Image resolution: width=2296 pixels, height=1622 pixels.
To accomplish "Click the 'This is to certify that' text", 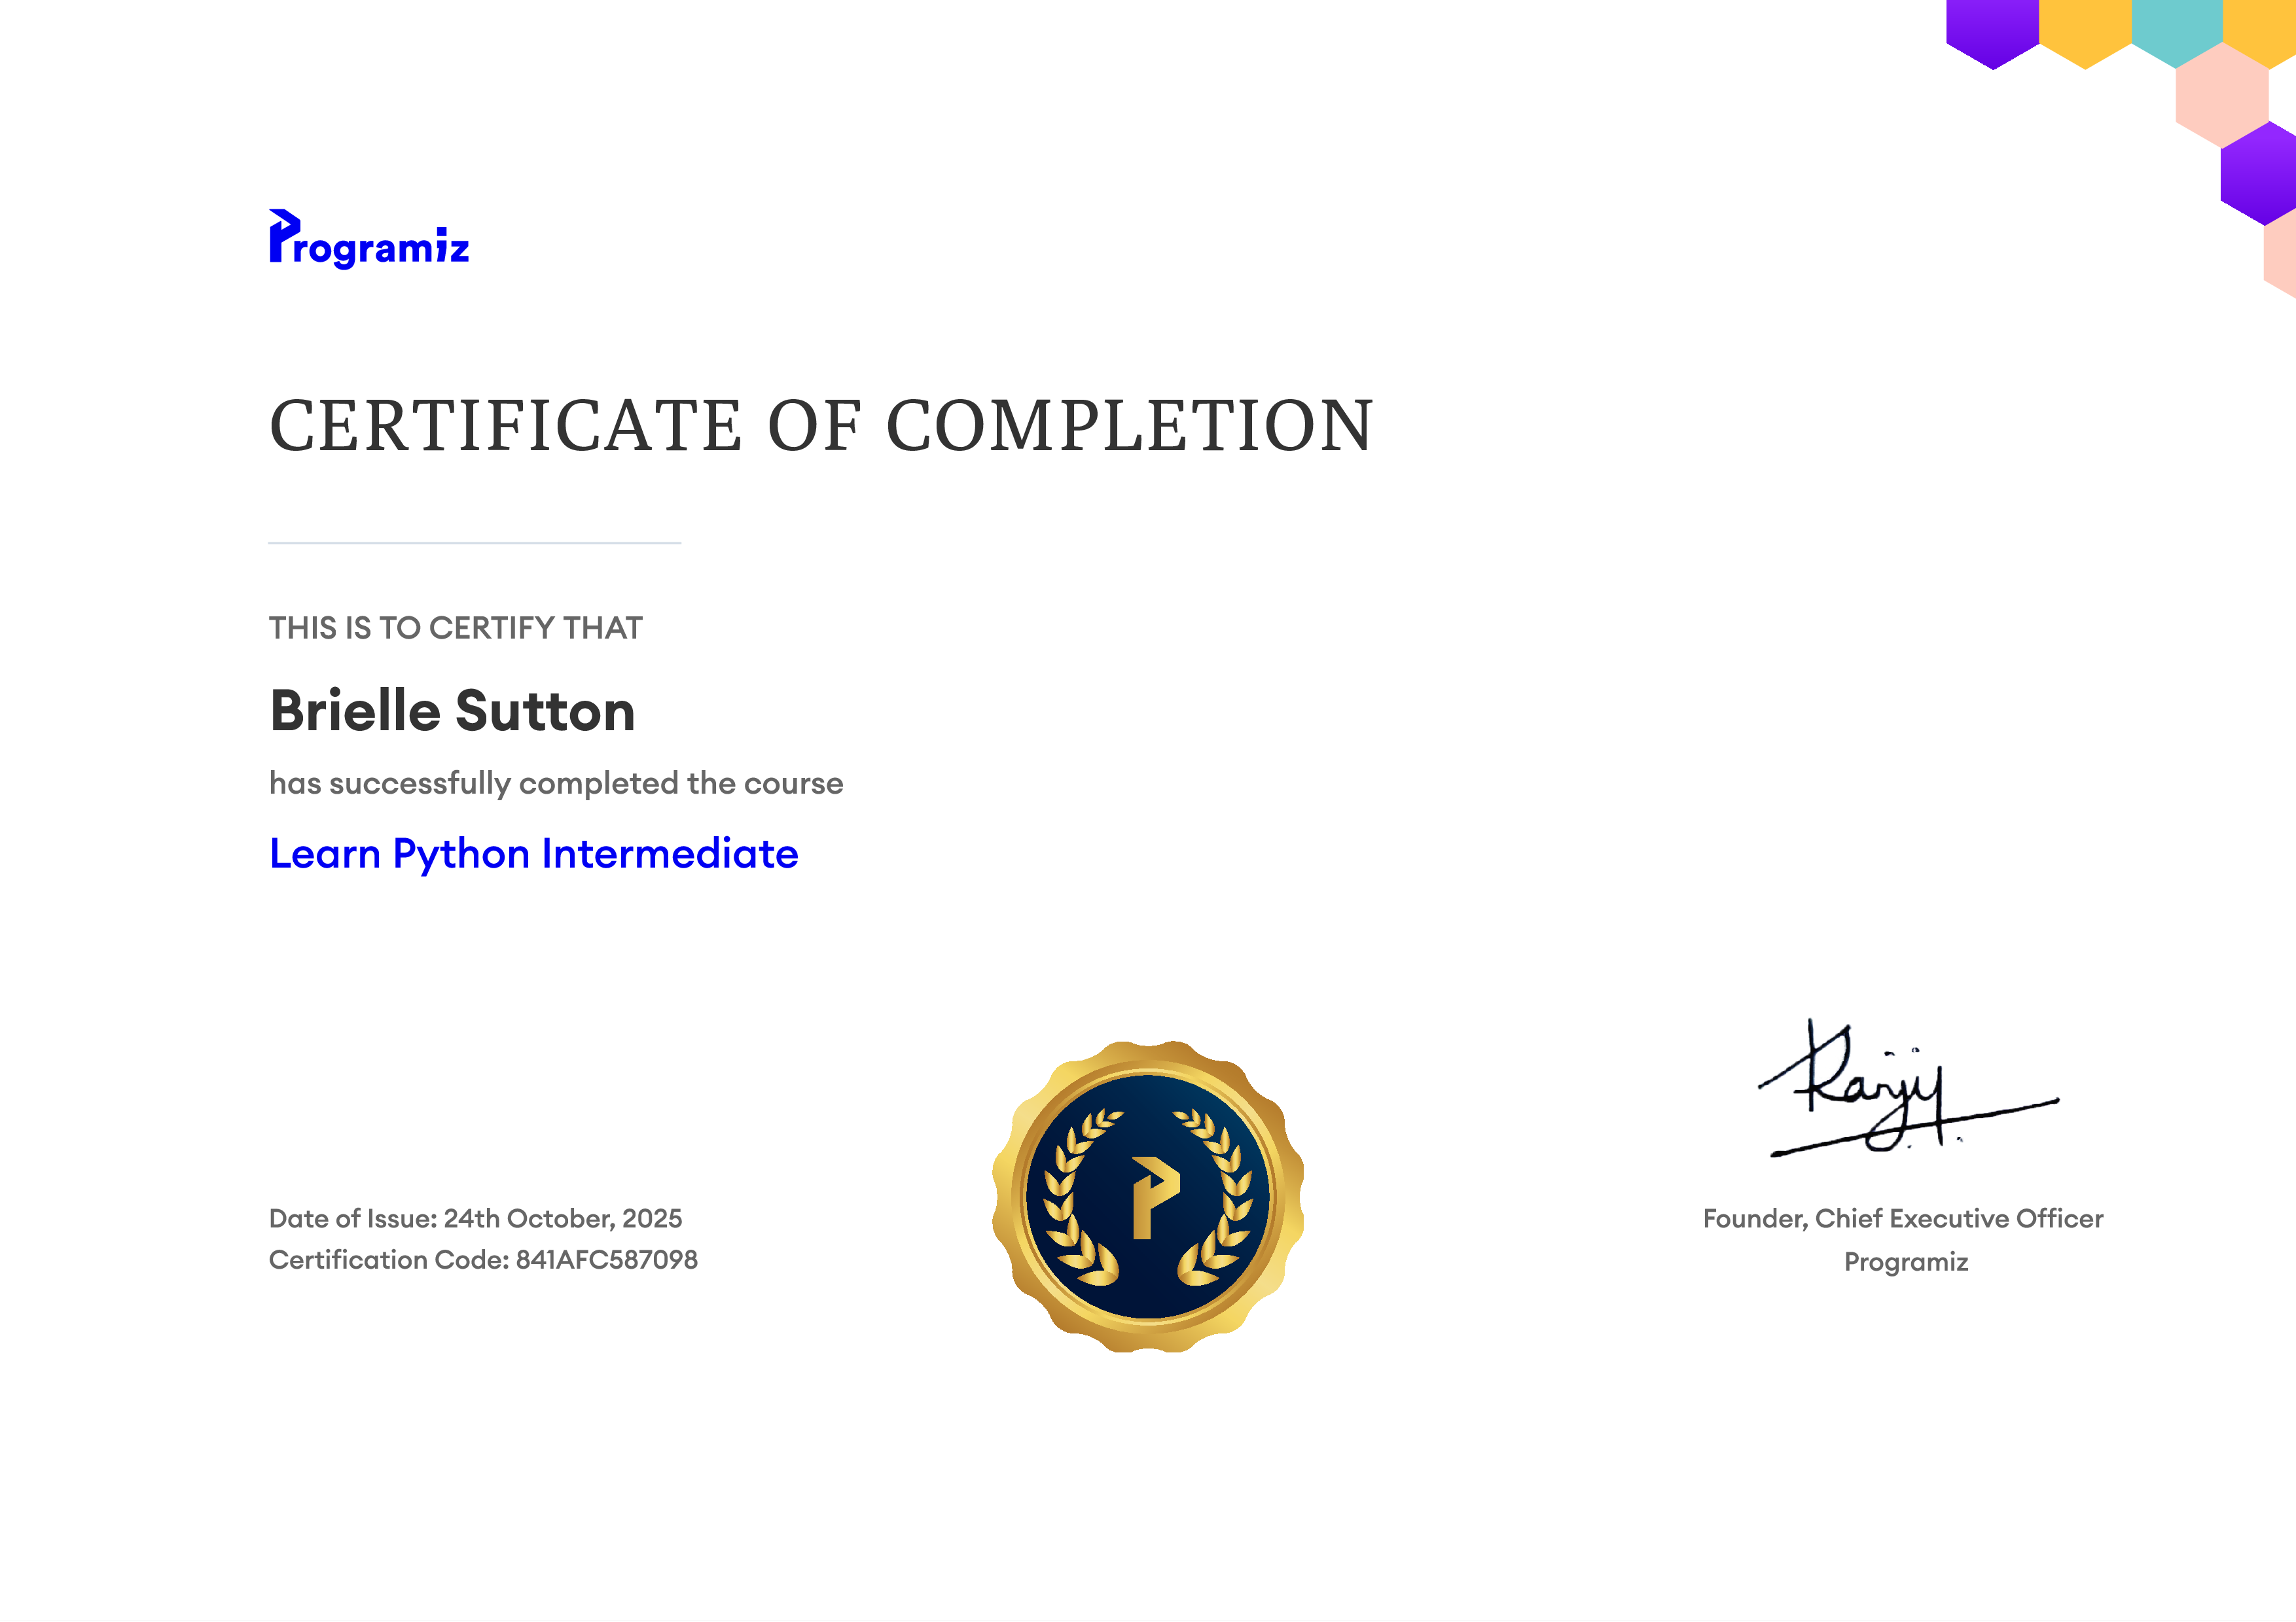I will (455, 627).
